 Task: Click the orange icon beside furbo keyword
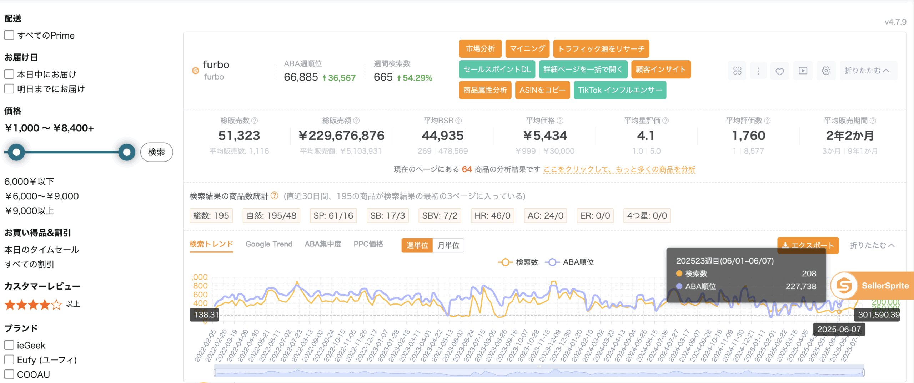(195, 71)
